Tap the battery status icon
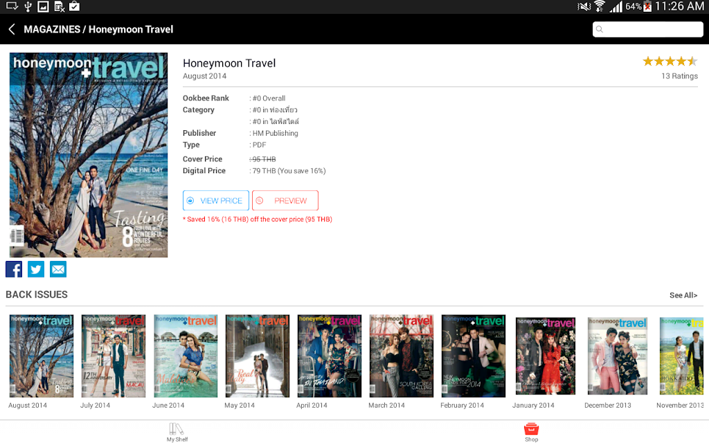Viewport: 709px width, 443px height. (x=647, y=6)
